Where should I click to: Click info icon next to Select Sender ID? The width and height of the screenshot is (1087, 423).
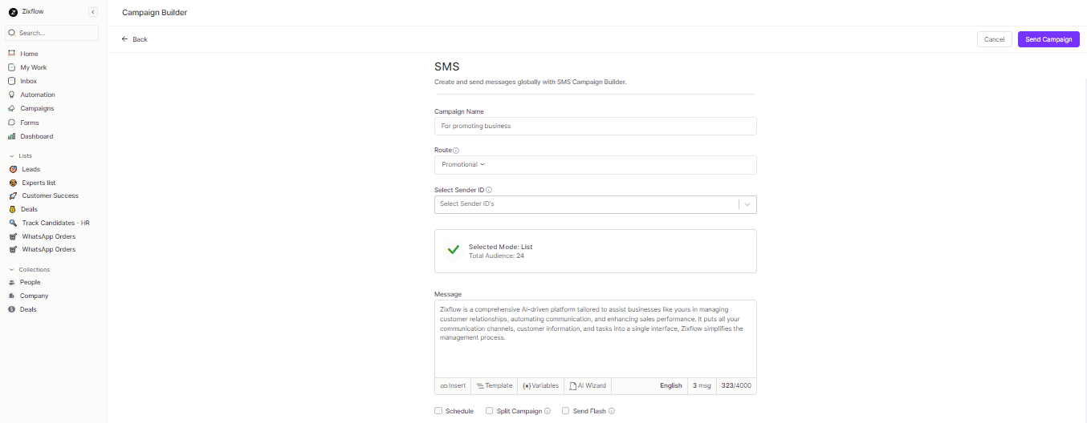coord(489,191)
